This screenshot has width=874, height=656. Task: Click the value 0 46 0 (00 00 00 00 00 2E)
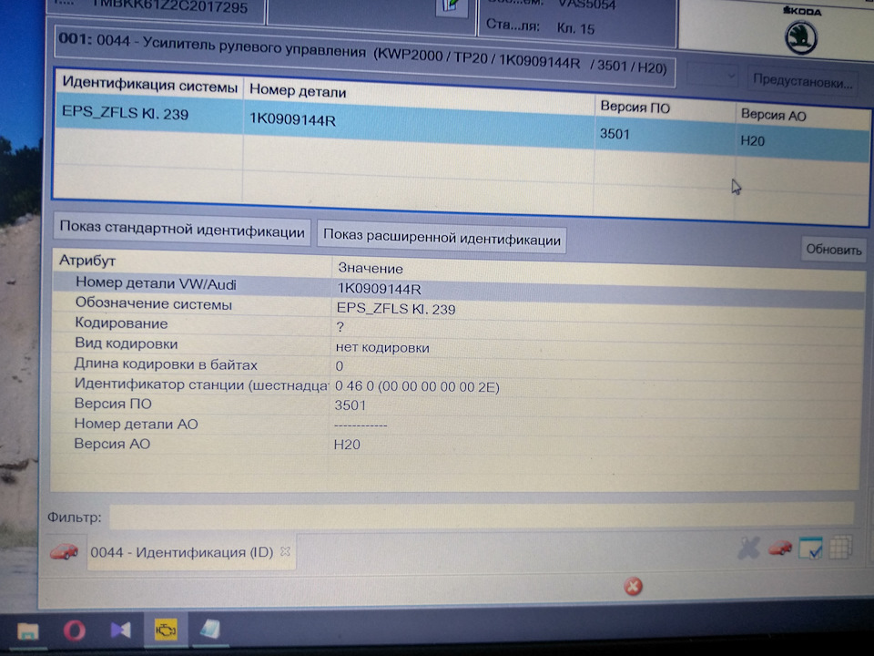417,386
